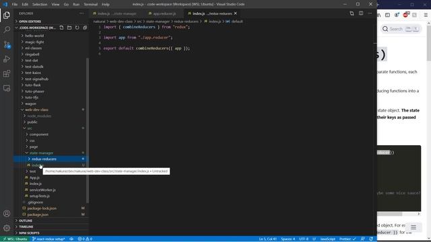Click the Spaces: 4 indentation setting
Image resolution: width=431 pixels, height=242 pixels.
click(288, 239)
